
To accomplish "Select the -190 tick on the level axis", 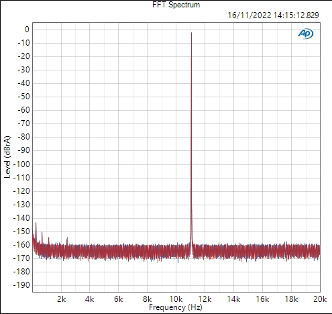I will (x=21, y=285).
